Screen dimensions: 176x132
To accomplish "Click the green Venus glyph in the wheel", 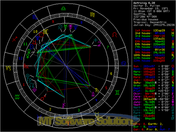I will tap(28, 56).
